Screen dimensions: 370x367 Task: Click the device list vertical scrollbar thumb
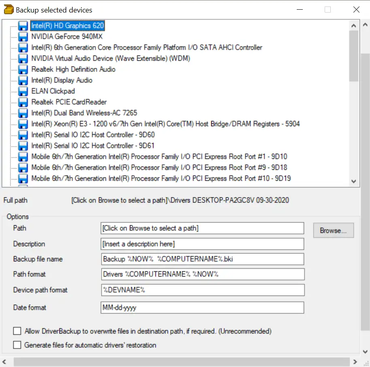point(353,56)
